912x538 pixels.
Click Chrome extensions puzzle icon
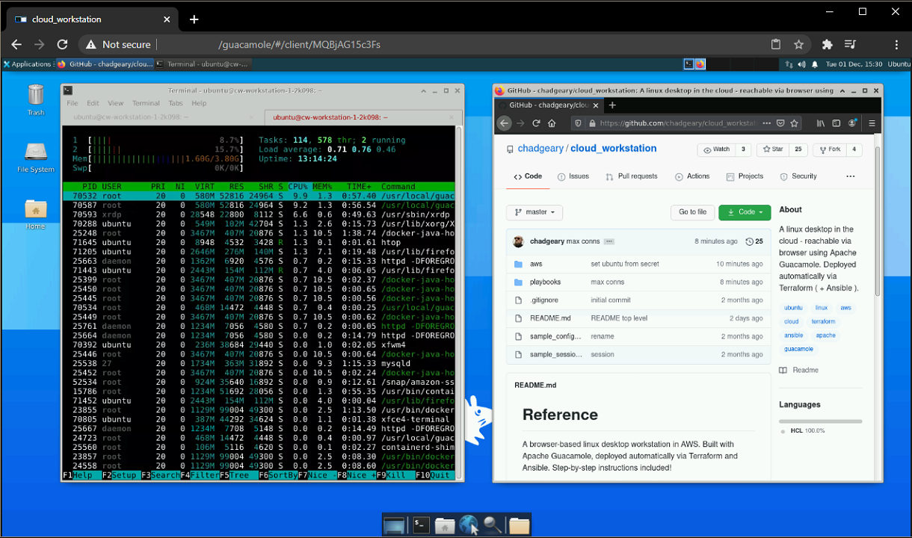tap(827, 44)
